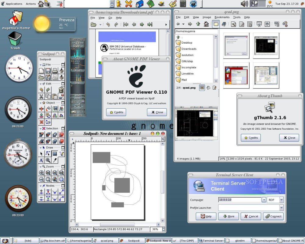This screenshot has width=305, height=244.
Task: Open the Go menu in PDF viewer
Action: (x=110, y=17)
